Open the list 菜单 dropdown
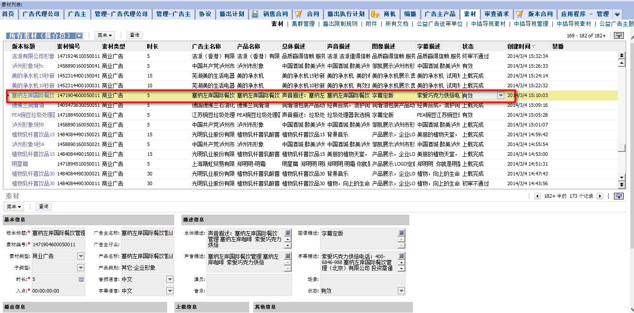The height and width of the screenshot is (313, 634). [x=104, y=35]
